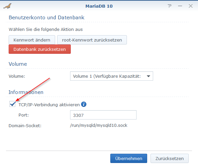
Task: Click red Datenbank zurücksetzen button
Action: click(40, 49)
